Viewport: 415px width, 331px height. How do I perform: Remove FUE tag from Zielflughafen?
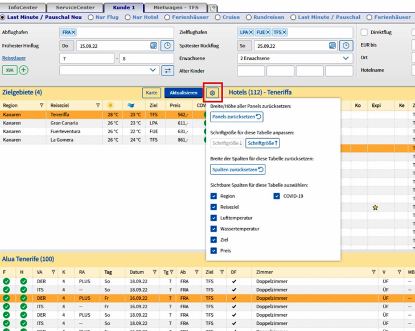click(x=268, y=32)
